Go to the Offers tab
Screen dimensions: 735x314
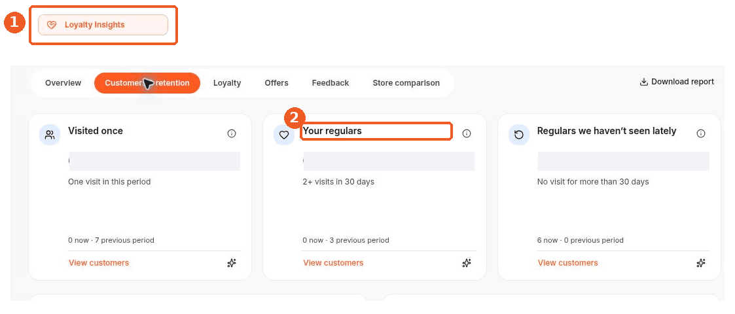click(x=277, y=83)
